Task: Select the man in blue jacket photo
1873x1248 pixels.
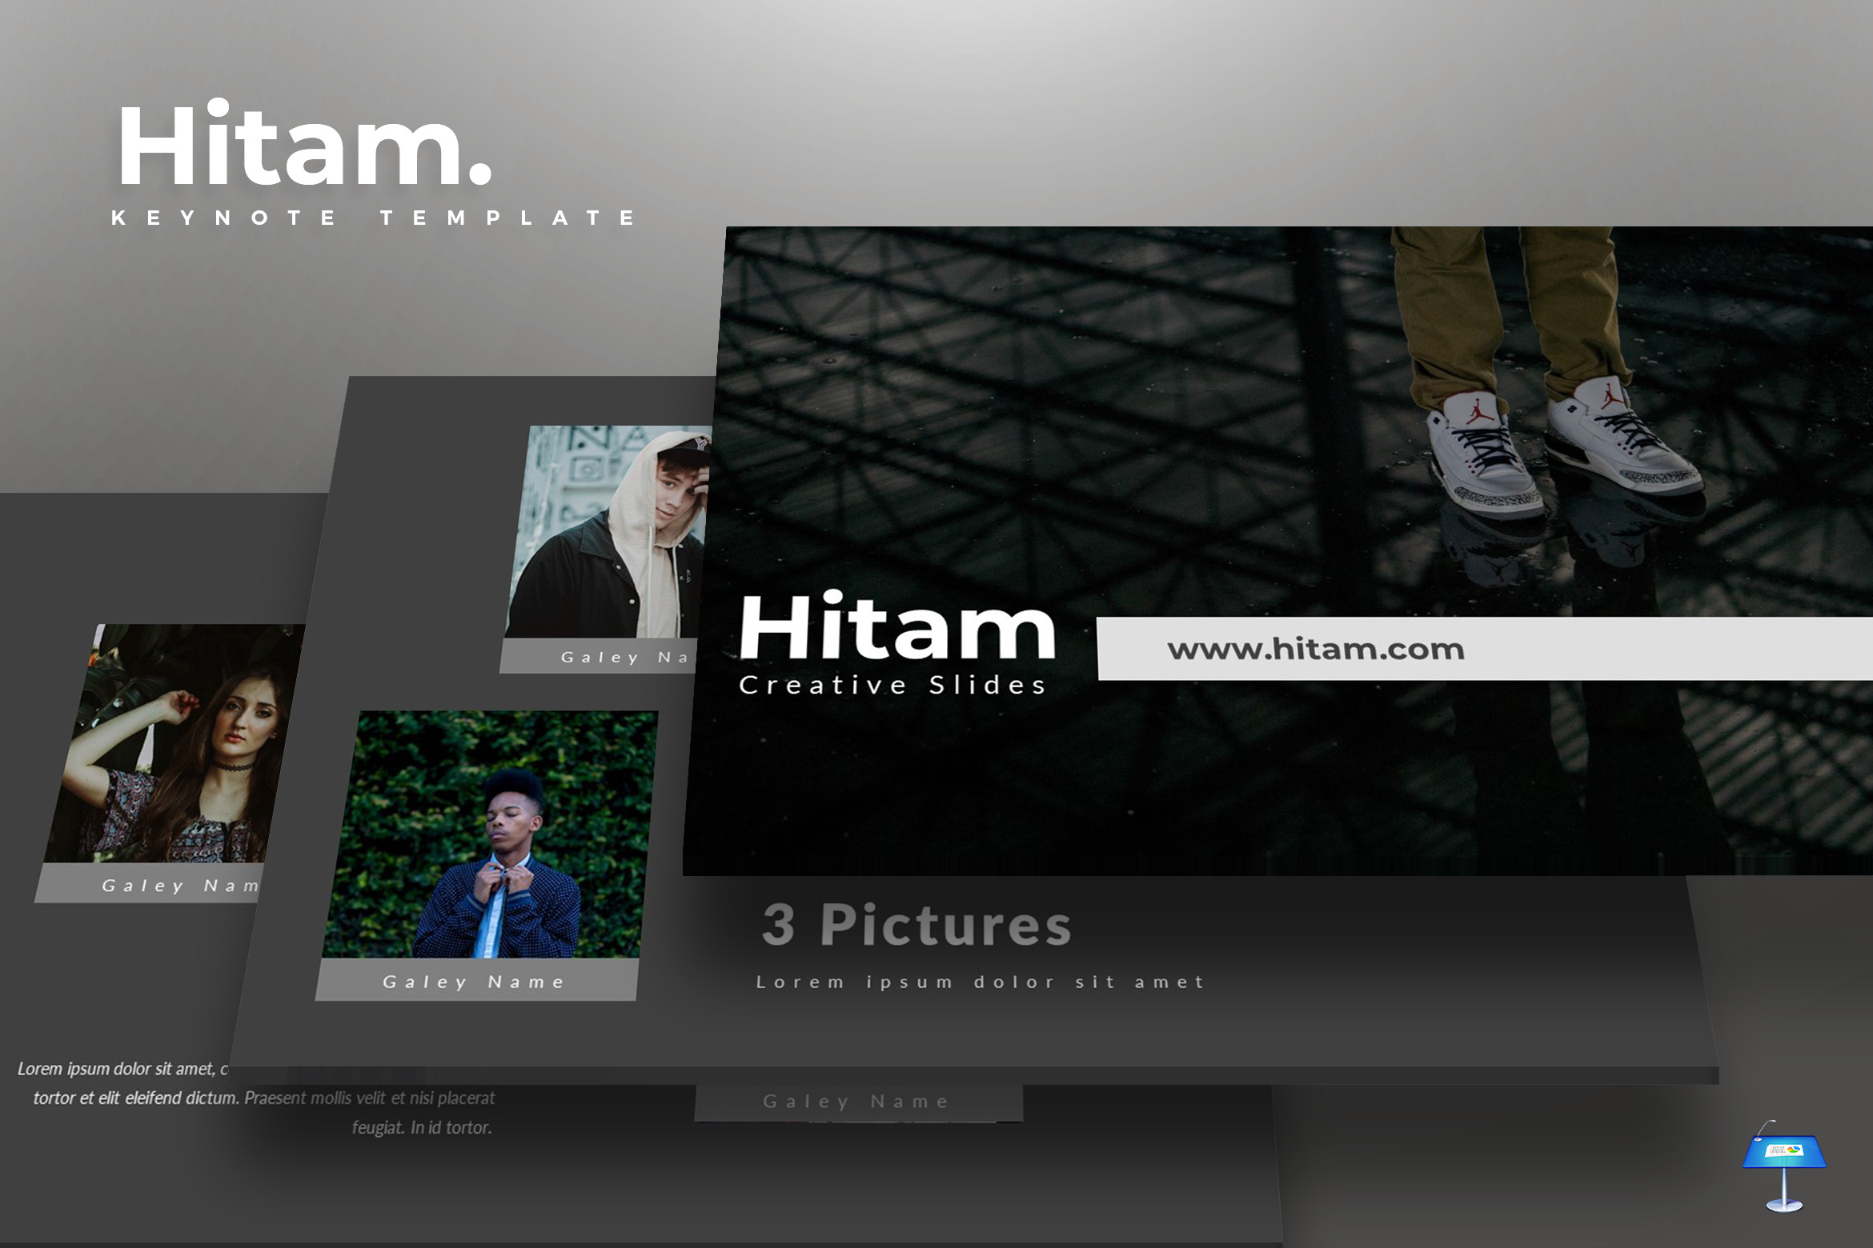Action: click(490, 834)
